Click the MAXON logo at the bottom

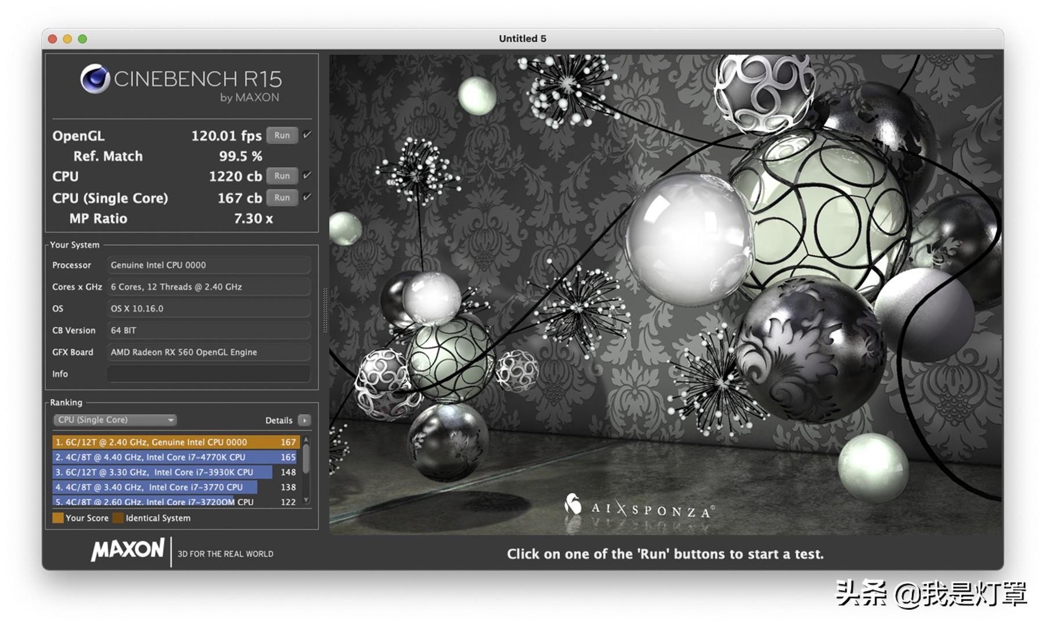pyautogui.click(x=127, y=549)
